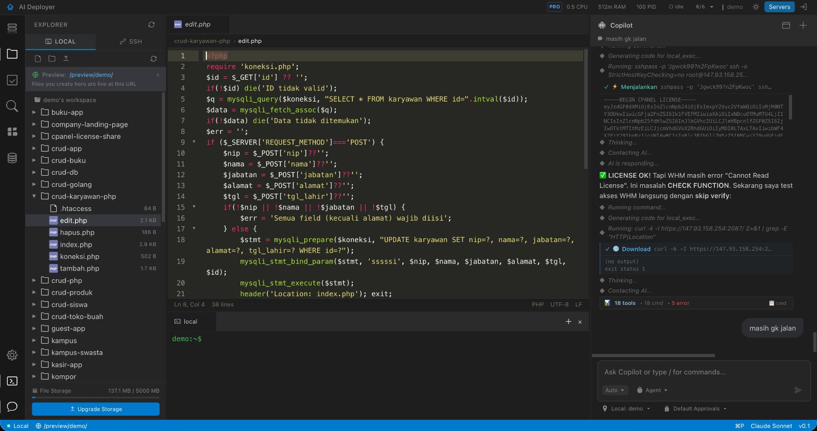Open the Default Approvals dropdown
Image resolution: width=817 pixels, height=431 pixels.
695,409
